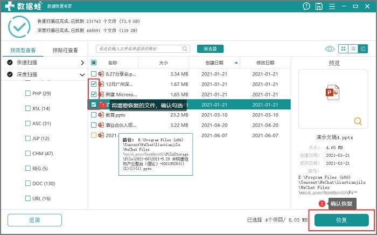Viewport: 377px width, 235px height.
Task: Click the 恢复 recover button
Action: click(341, 220)
